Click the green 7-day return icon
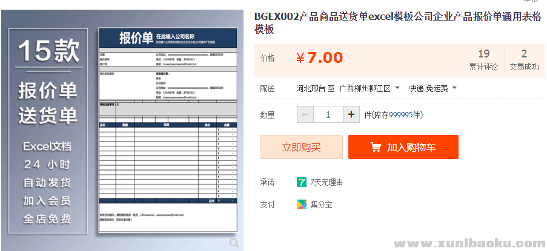This screenshot has height=251, width=547. (301, 182)
